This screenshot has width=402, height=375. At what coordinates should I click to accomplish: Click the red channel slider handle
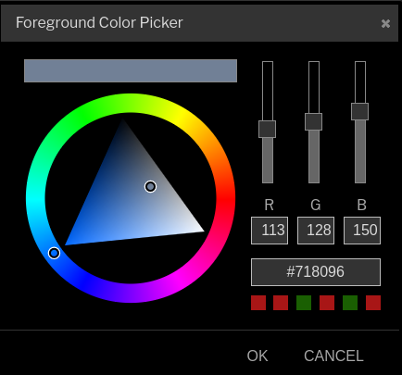tap(267, 129)
